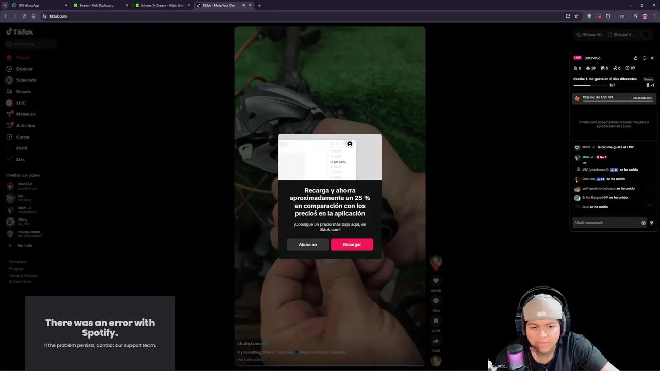Screen dimensions: 660x371
Task: Click the lock icon in LIVE panel
Action: (x=636, y=58)
